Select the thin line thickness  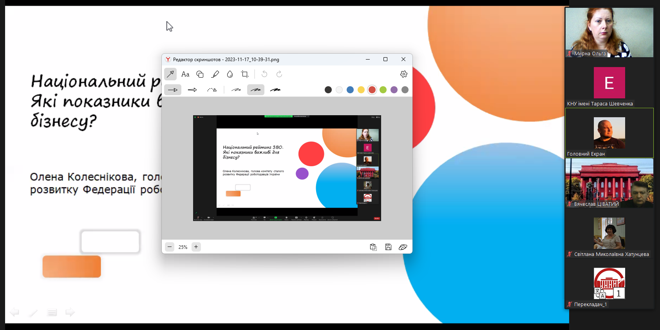click(x=236, y=90)
